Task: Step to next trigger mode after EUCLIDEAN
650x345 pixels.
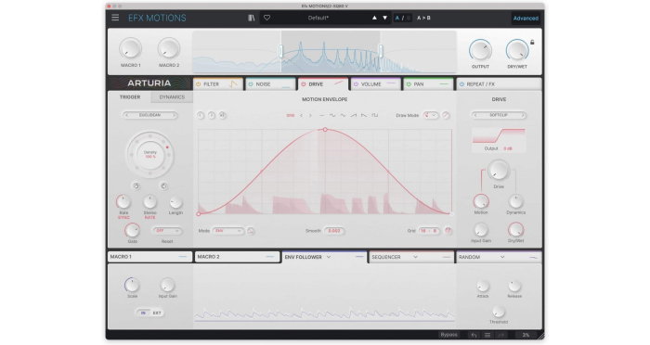Action: (x=174, y=115)
